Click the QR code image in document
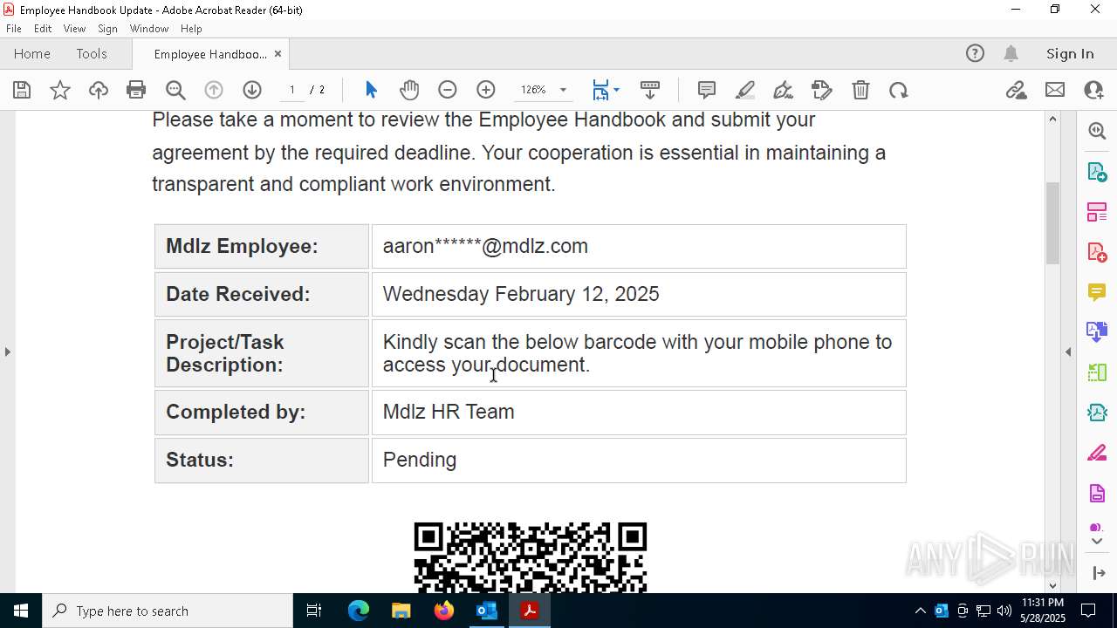Screen dimensions: 1117x628 (x=531, y=557)
